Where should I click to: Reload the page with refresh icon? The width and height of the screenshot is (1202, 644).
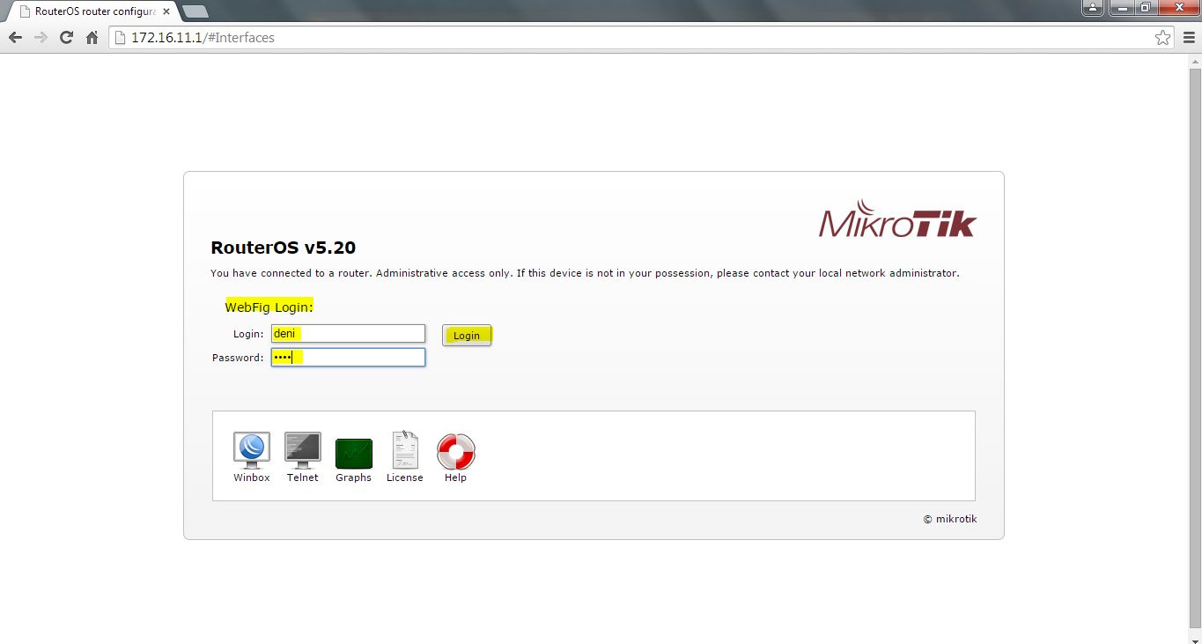(x=66, y=38)
